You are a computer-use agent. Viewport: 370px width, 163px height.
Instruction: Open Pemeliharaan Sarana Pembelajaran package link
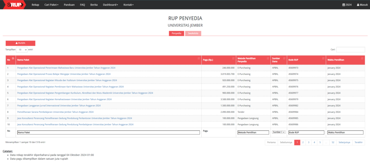55,112
